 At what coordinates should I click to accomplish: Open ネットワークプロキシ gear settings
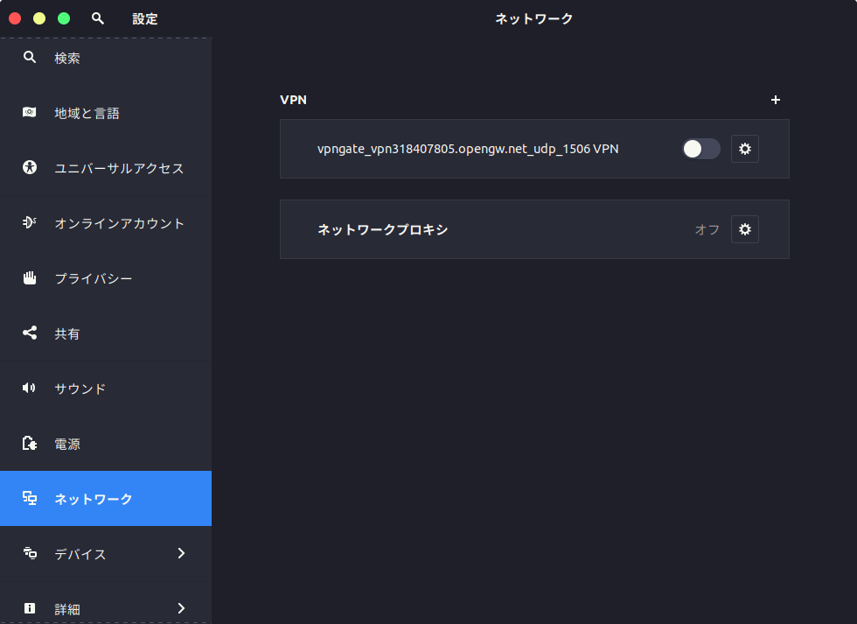[745, 229]
